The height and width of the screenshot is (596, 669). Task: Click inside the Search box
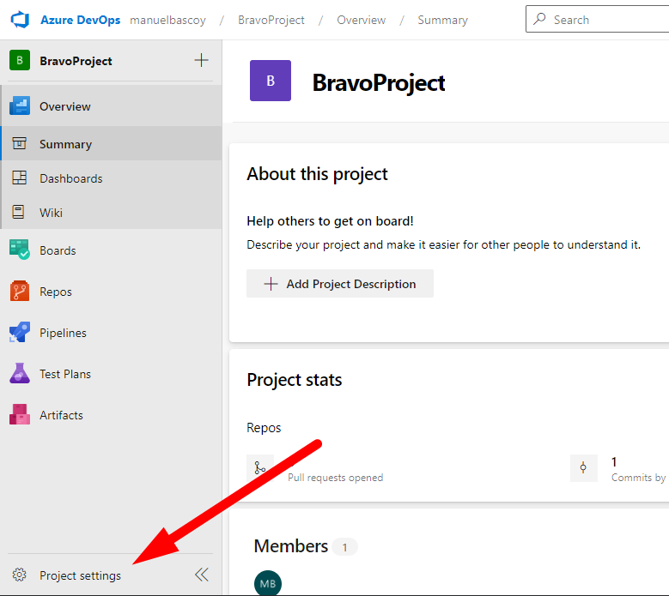coord(601,19)
